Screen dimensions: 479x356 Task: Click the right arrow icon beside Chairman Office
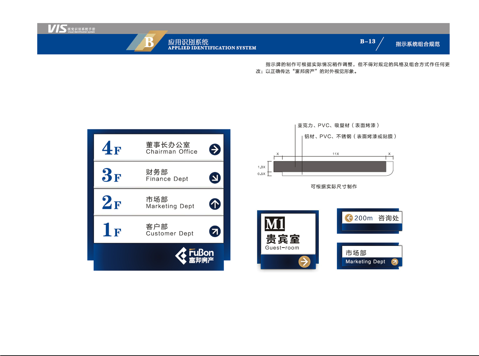(215, 149)
